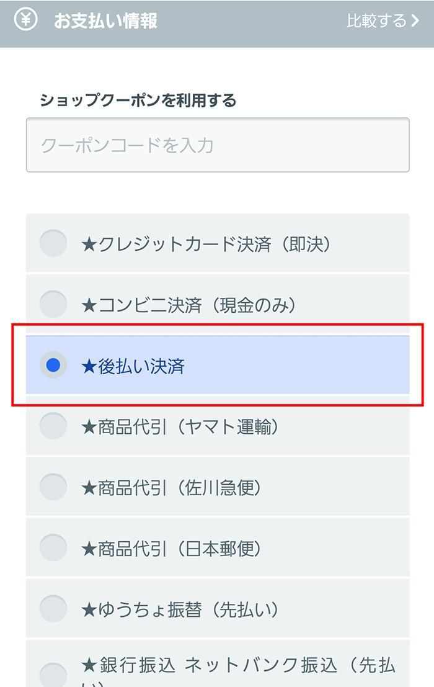Choose 商品代引 (日本郵便) radio option

tap(53, 547)
